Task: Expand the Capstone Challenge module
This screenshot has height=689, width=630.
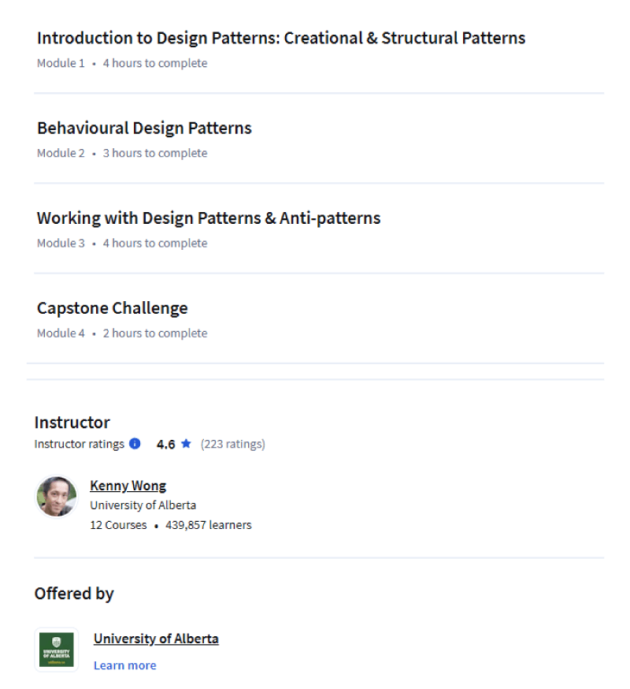Action: pyautogui.click(x=319, y=319)
